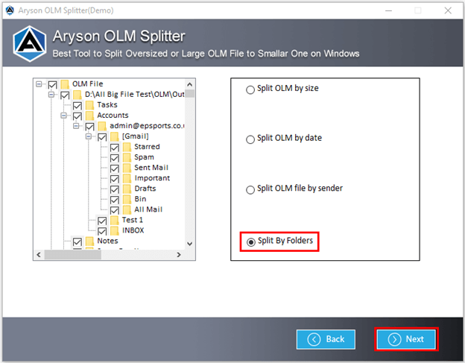
Task: Collapse the OLM File root node
Action: [x=39, y=84]
